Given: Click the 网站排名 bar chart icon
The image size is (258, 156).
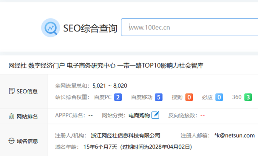Looking at the screenshot, I should point(11,116).
